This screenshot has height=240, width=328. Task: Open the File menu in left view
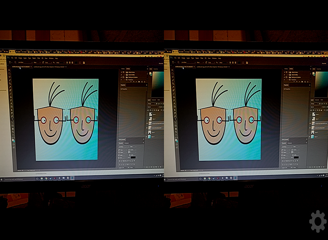pos(12,58)
